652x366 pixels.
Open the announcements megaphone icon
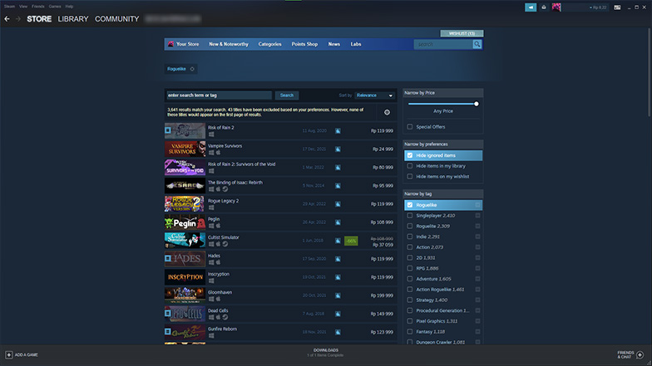point(531,7)
